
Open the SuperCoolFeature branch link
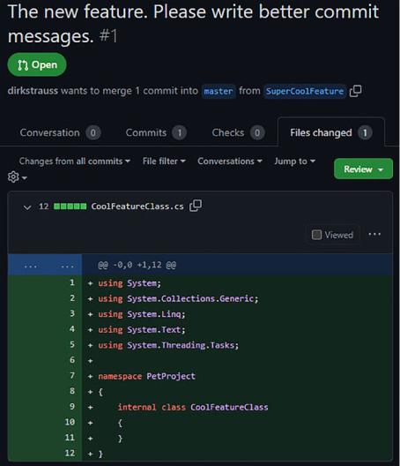tap(305, 91)
